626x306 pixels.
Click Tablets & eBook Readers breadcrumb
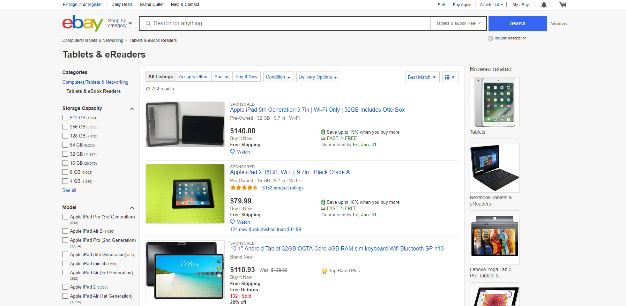[153, 40]
